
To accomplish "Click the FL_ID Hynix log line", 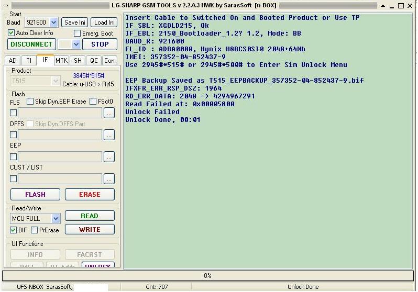I will 215,49.
